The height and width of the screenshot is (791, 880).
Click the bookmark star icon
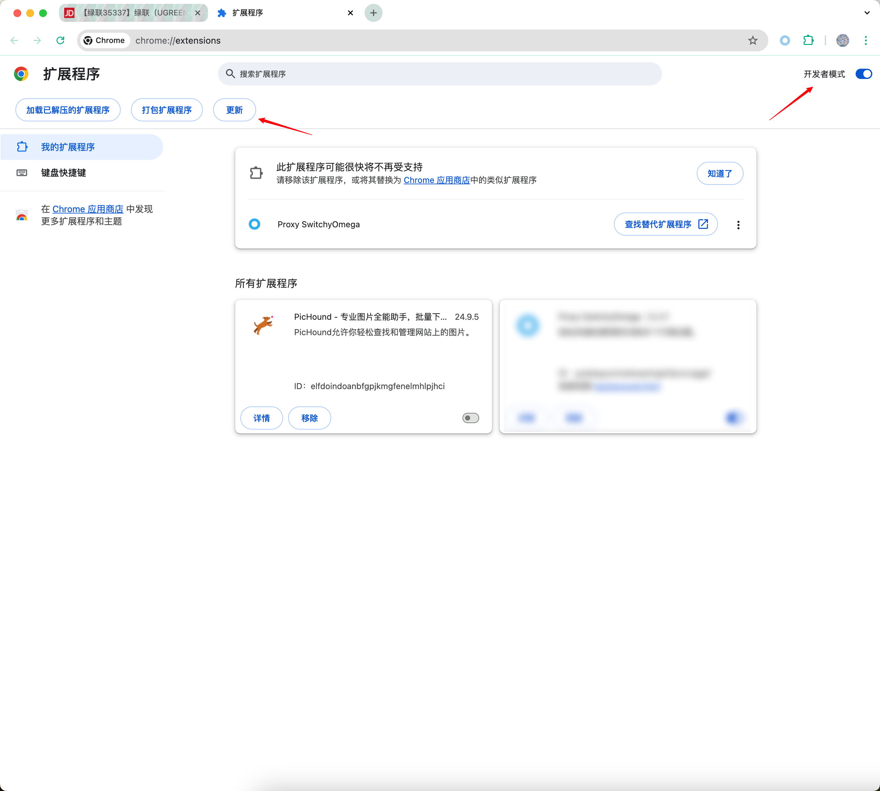pyautogui.click(x=753, y=40)
